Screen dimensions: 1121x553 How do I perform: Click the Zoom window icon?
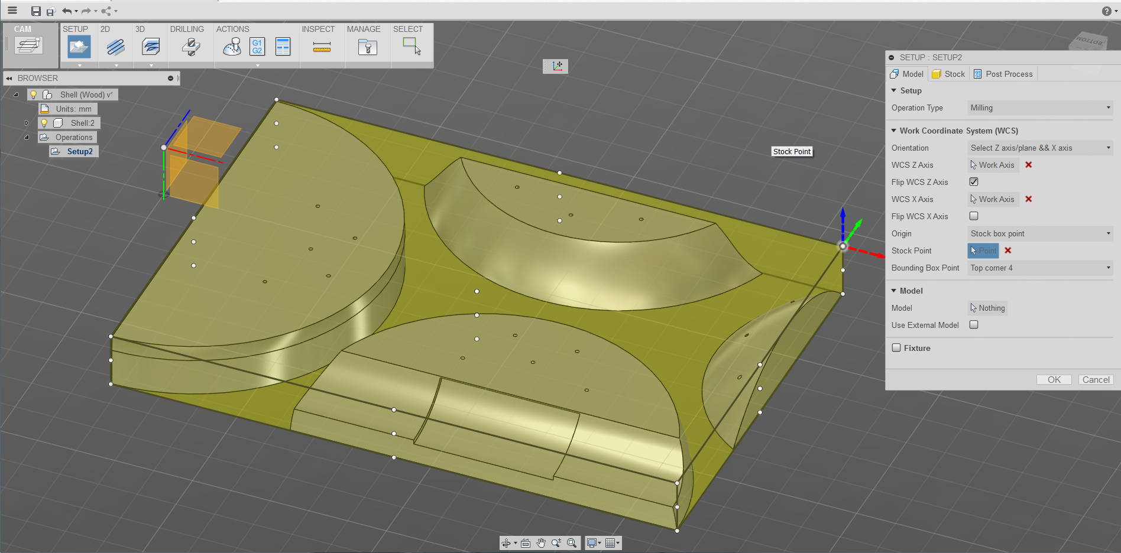[556, 543]
